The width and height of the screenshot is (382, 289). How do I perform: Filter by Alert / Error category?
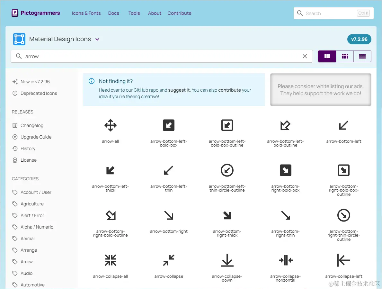click(28, 215)
